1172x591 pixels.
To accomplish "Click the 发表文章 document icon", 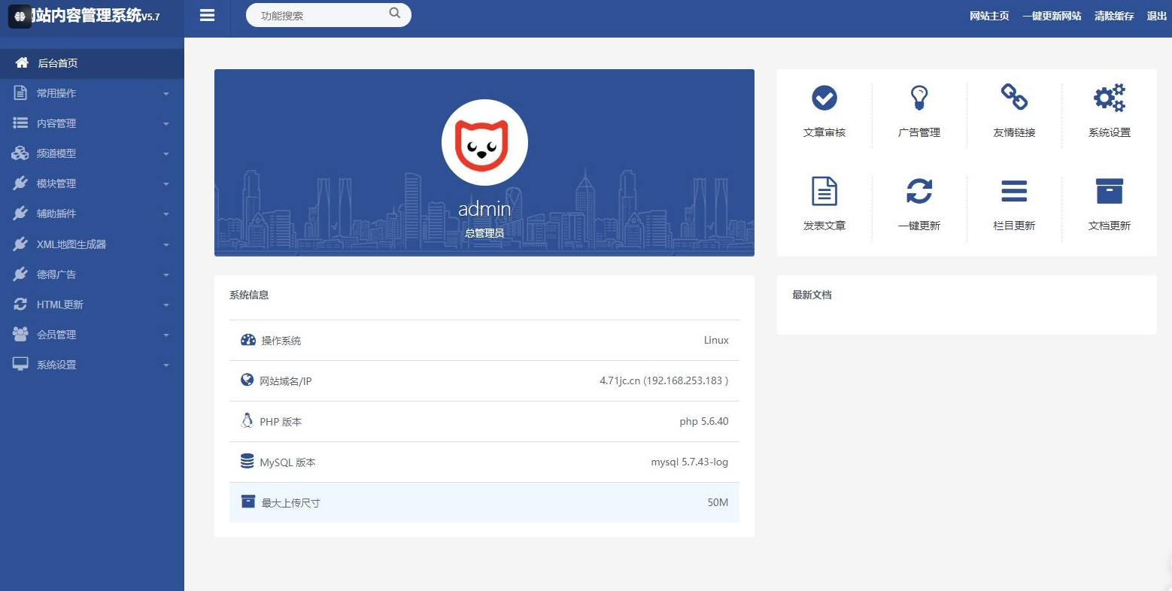I will (x=824, y=191).
